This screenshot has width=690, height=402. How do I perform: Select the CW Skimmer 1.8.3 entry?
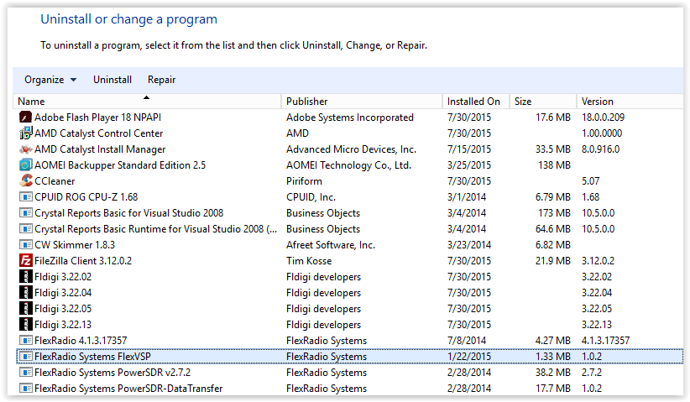point(350,244)
